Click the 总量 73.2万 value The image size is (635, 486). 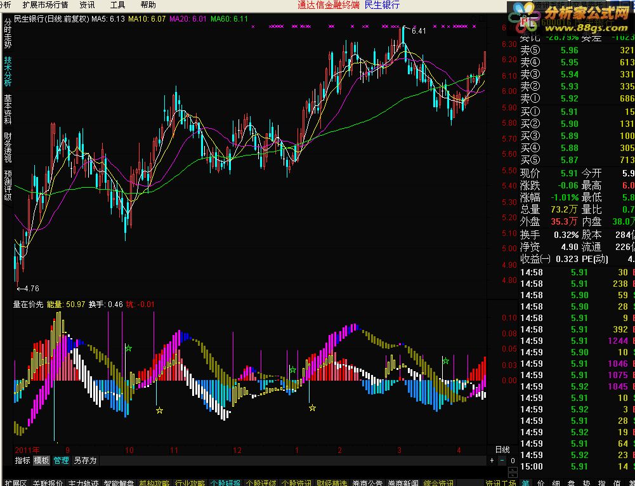click(564, 210)
